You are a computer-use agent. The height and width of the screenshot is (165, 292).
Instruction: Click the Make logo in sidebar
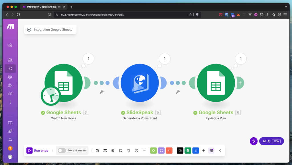[10, 27]
